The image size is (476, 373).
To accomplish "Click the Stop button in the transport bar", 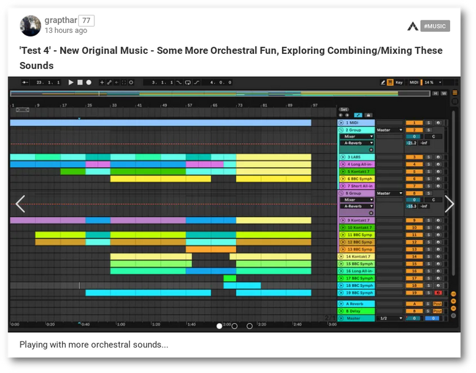I will pos(80,82).
